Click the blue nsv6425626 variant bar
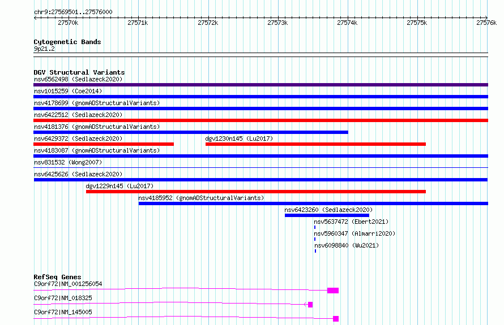 click(x=260, y=180)
